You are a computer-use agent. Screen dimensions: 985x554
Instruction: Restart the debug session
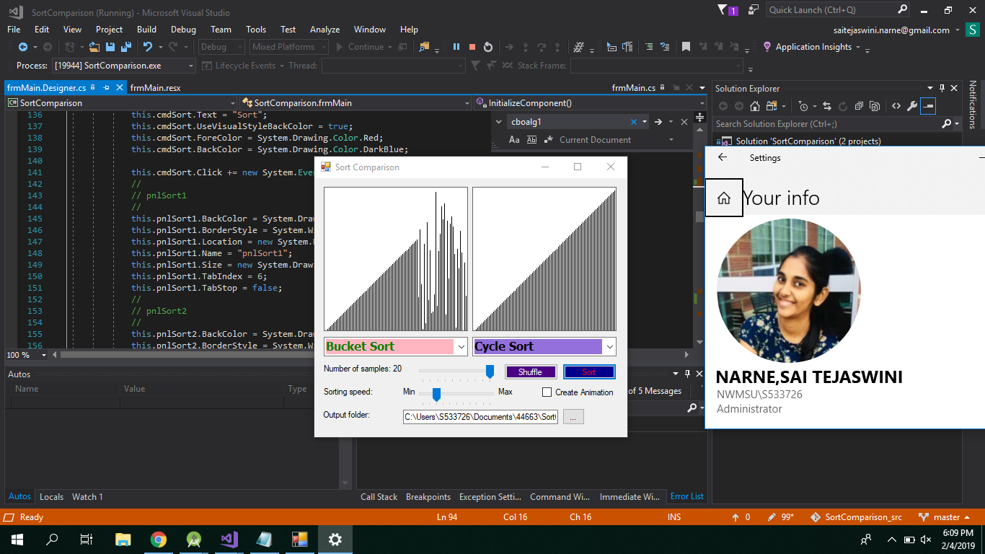point(488,47)
